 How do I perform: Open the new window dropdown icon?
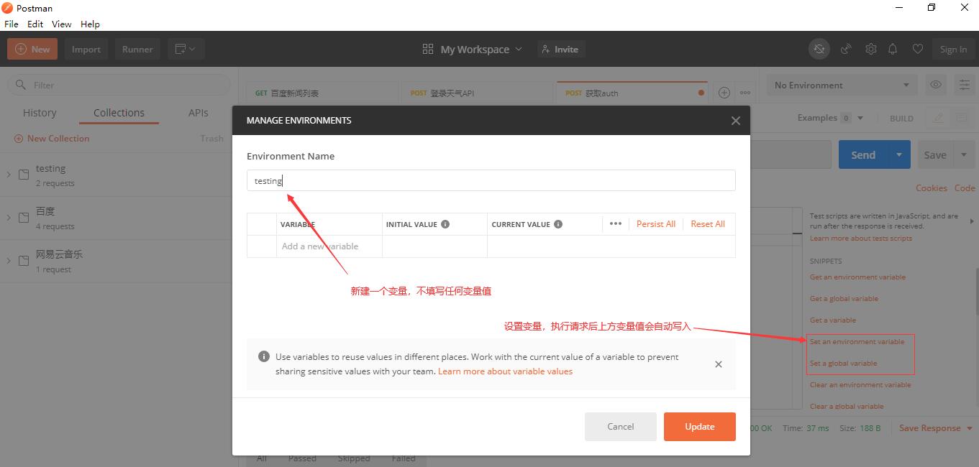[x=186, y=49]
